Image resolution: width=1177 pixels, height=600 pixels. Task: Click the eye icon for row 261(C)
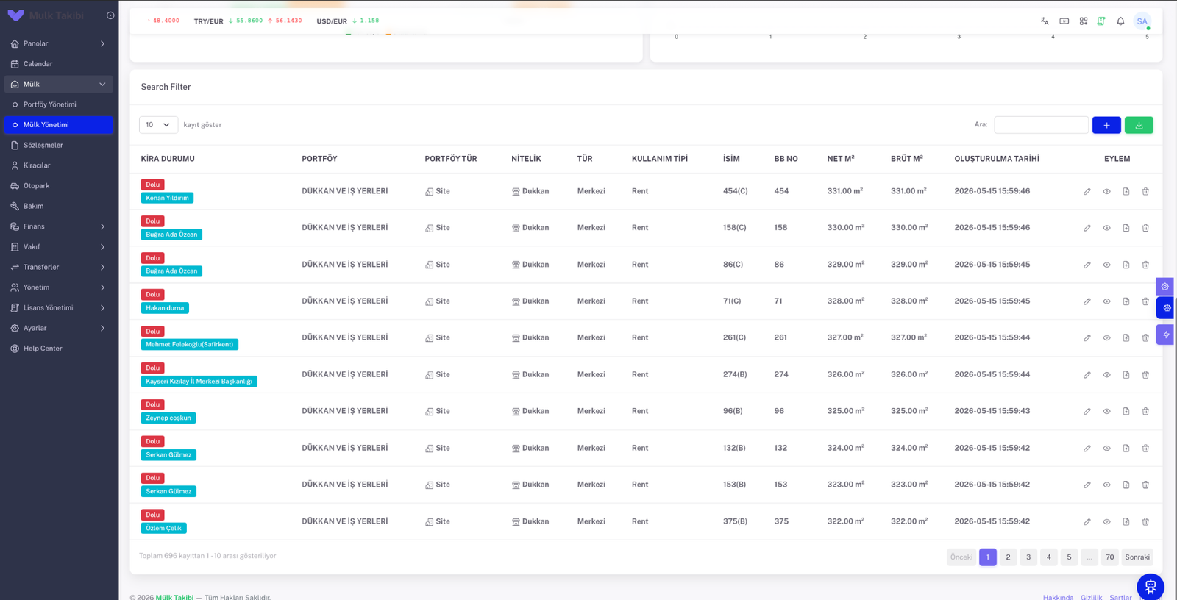tap(1106, 338)
